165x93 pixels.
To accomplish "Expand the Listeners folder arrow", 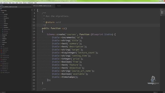I will click(x=1, y=24).
